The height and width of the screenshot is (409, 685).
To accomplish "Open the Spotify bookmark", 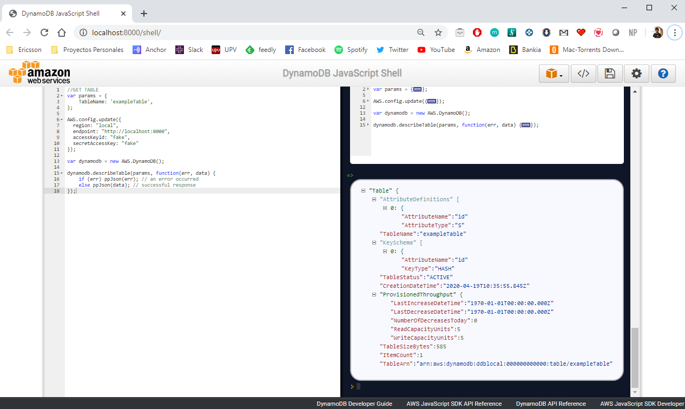I will pyautogui.click(x=351, y=50).
